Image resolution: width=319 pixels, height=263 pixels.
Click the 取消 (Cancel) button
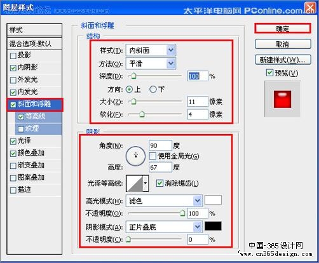coord(283,44)
